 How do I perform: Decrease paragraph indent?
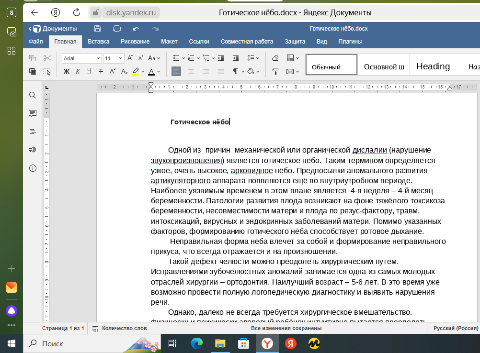pos(221,58)
